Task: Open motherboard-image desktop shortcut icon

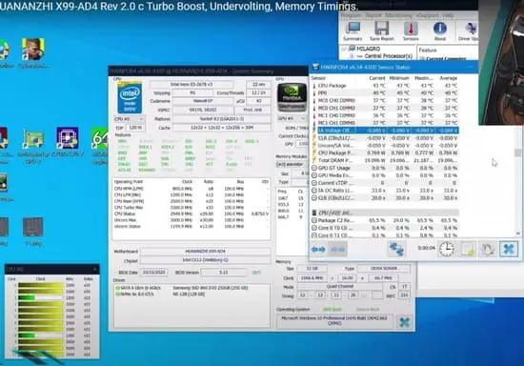Action: [33, 139]
